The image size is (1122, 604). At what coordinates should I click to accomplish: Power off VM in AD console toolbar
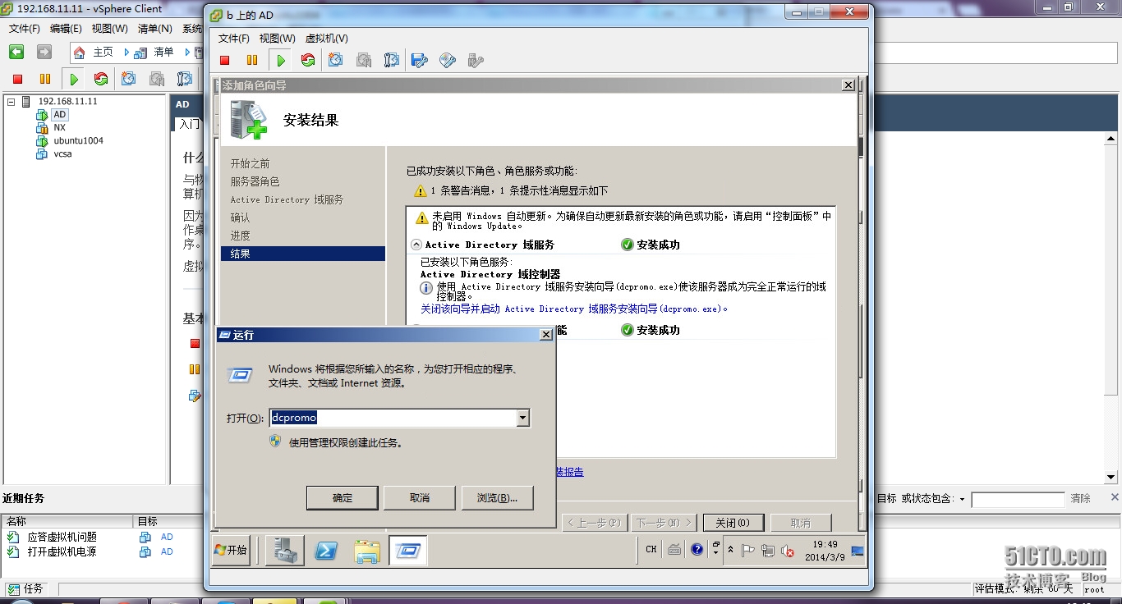coord(225,60)
